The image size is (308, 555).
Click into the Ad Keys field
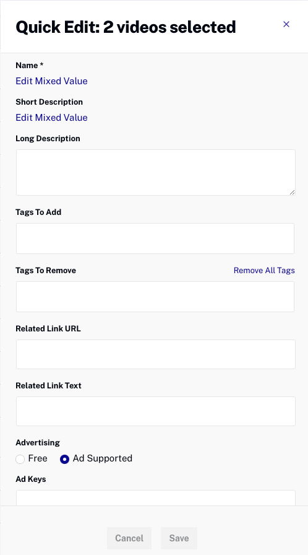(x=156, y=498)
